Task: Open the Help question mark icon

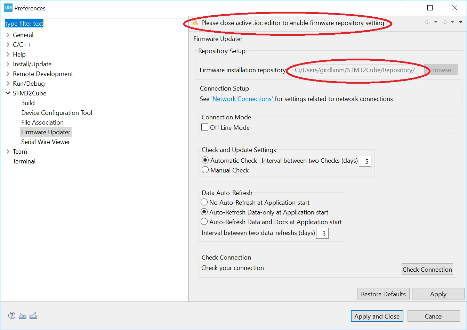Action: [12, 315]
